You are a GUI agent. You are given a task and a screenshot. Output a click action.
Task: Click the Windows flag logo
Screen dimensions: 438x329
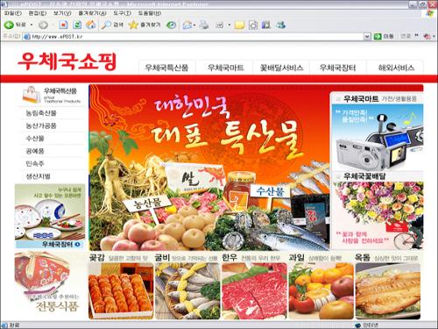430,13
